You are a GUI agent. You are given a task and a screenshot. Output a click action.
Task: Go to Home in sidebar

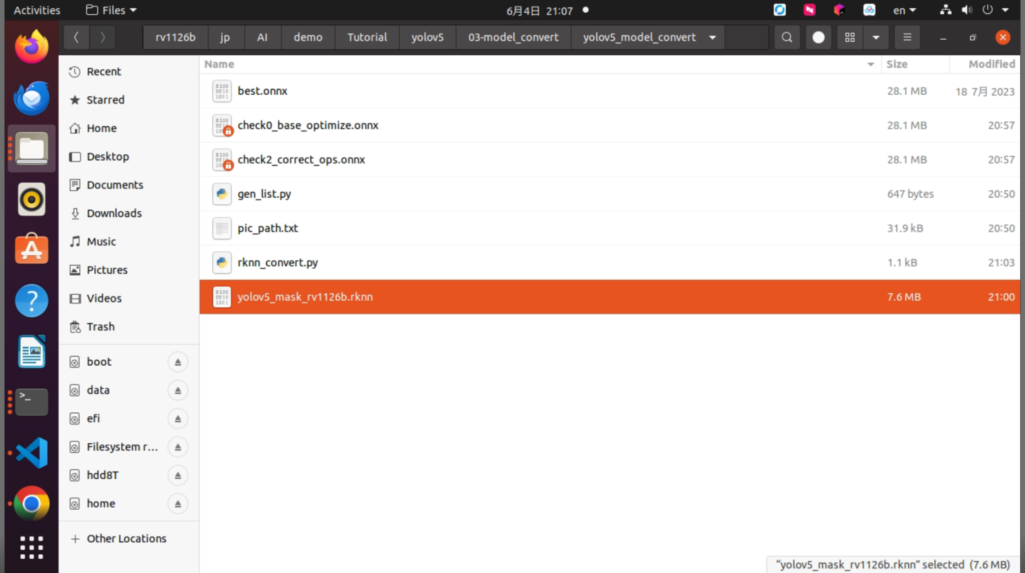tap(128, 128)
